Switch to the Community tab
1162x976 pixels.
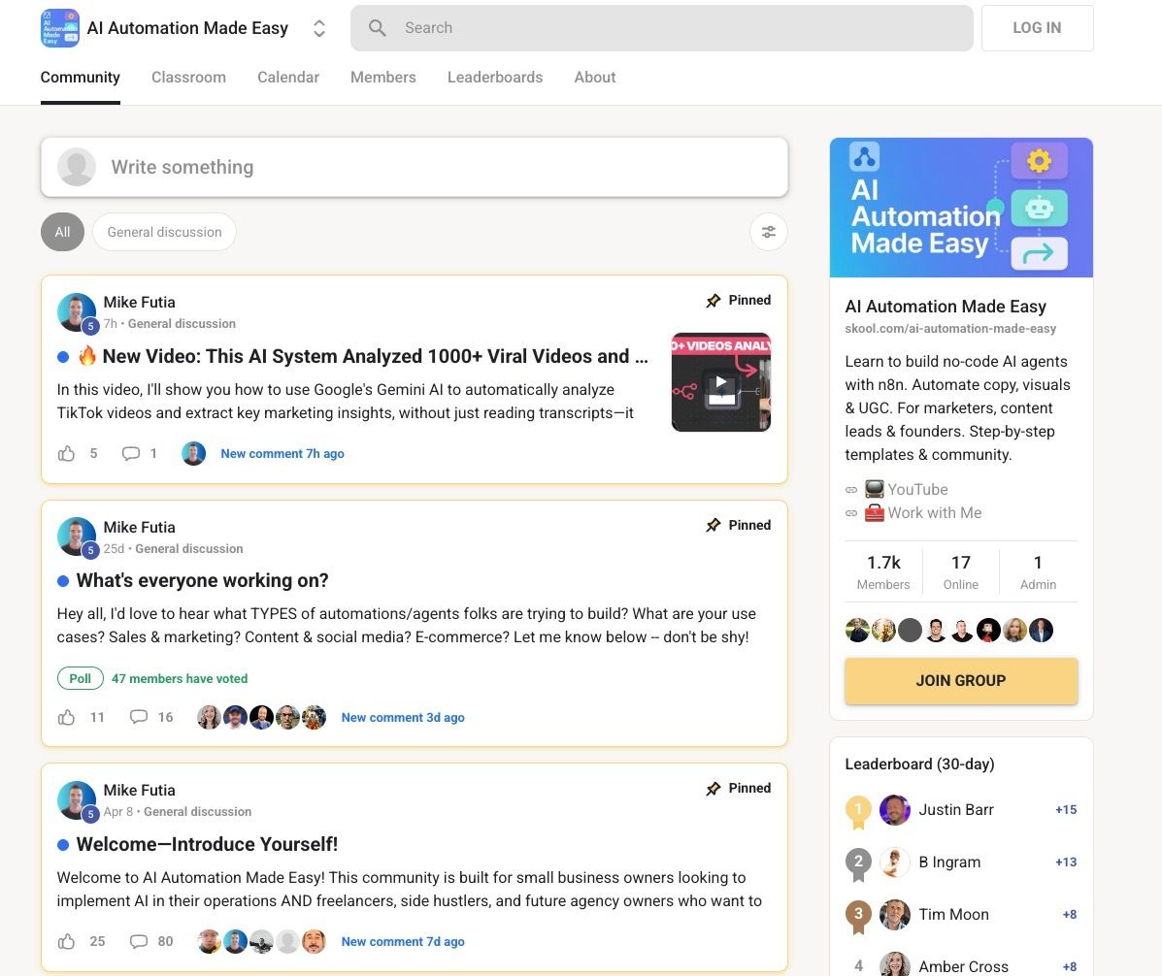[80, 77]
